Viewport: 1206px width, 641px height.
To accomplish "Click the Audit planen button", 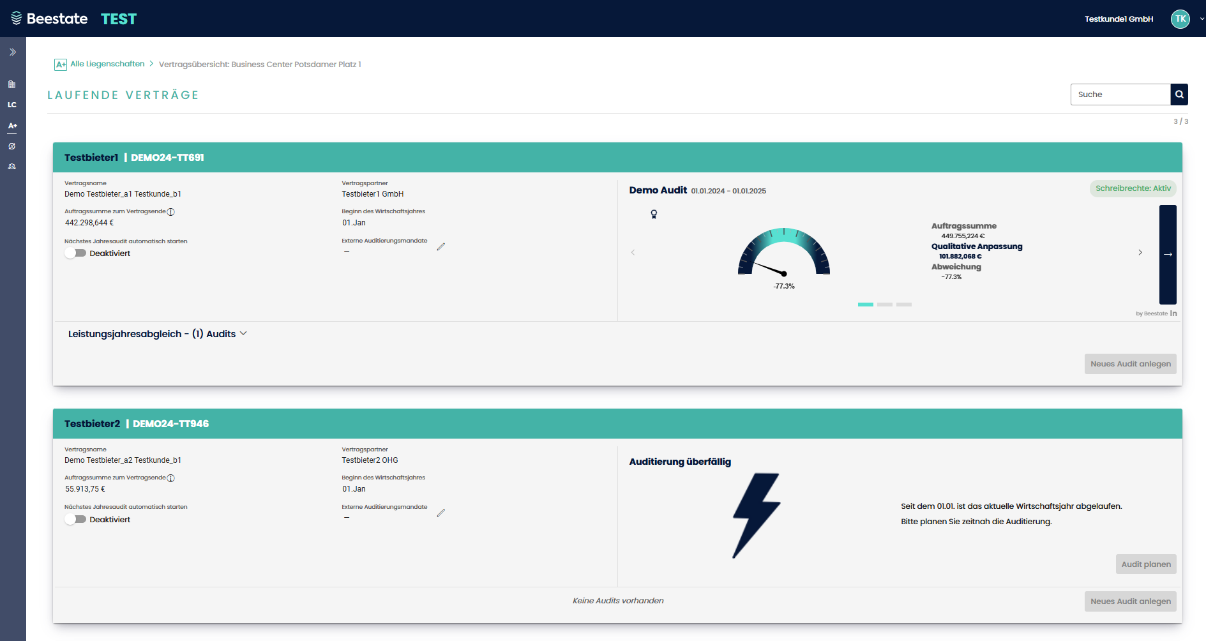I will coord(1145,564).
